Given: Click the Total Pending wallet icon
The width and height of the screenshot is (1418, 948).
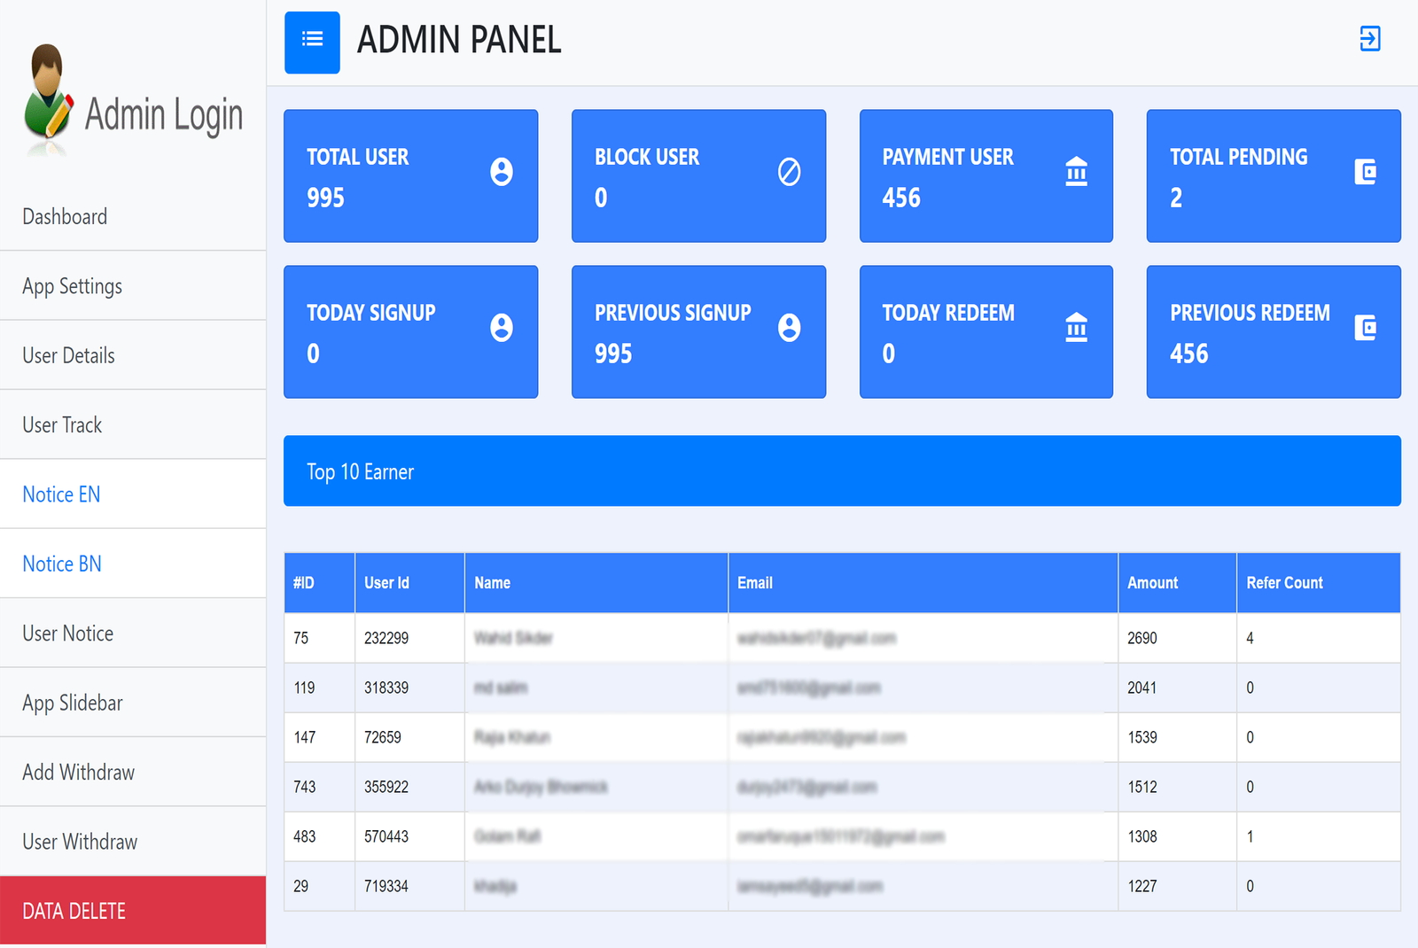Looking at the screenshot, I should point(1365,172).
